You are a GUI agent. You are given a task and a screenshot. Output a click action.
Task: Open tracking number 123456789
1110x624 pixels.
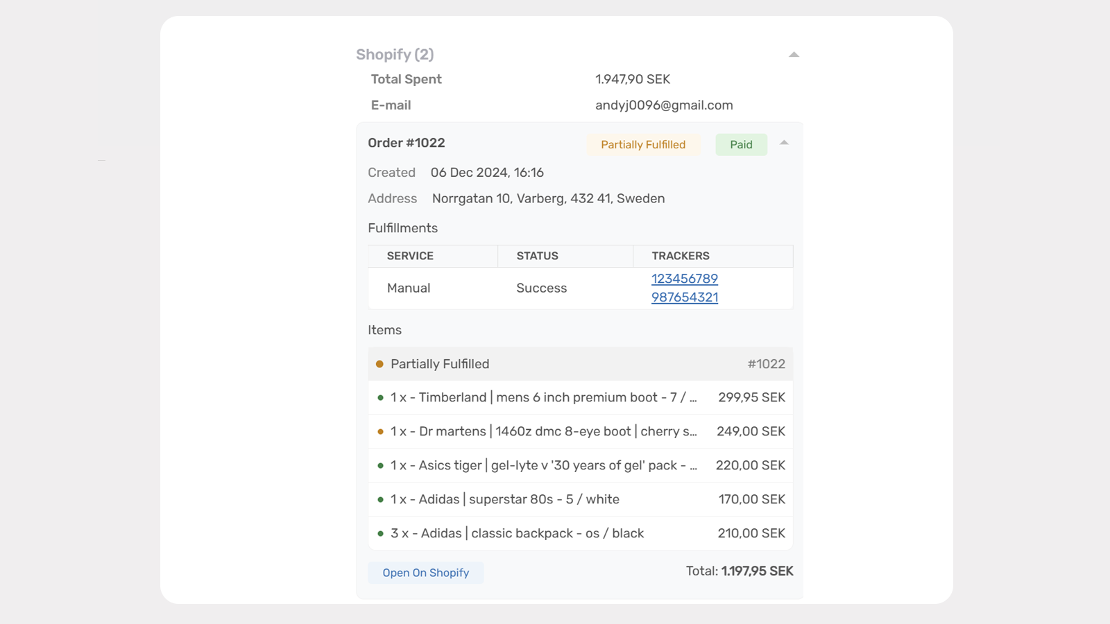pyautogui.click(x=684, y=278)
